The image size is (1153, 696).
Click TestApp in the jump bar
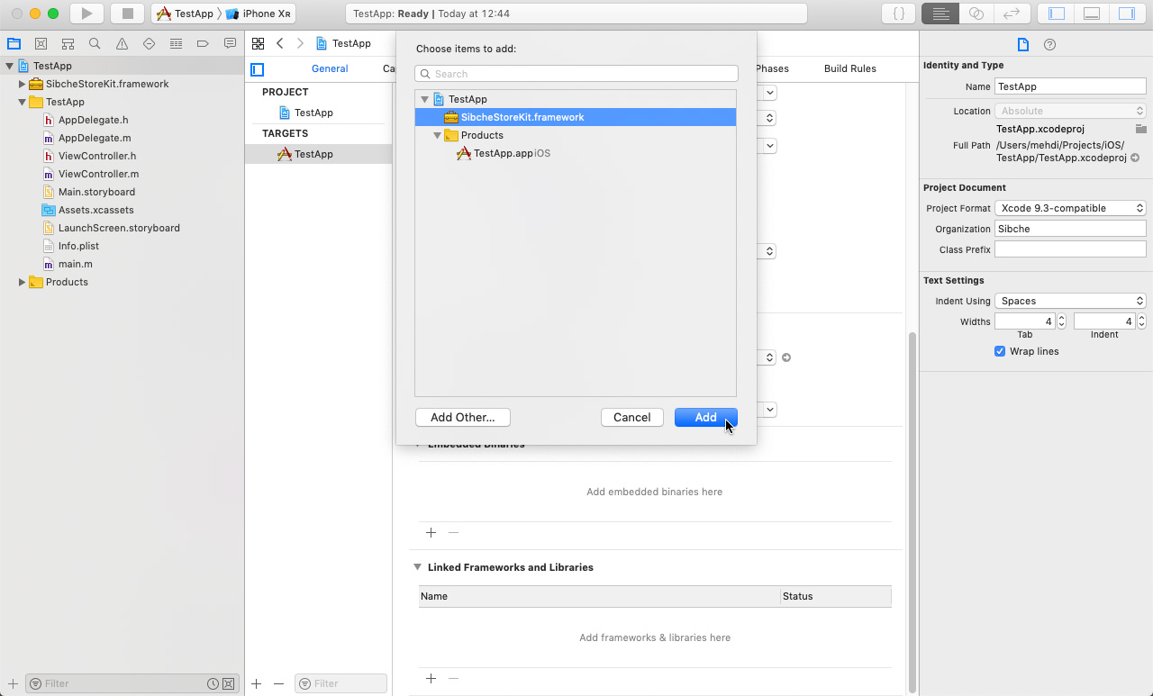pyautogui.click(x=343, y=43)
